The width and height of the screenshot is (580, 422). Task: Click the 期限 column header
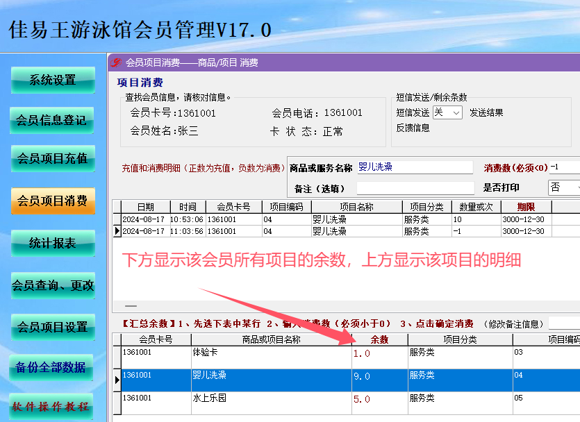pyautogui.click(x=526, y=207)
